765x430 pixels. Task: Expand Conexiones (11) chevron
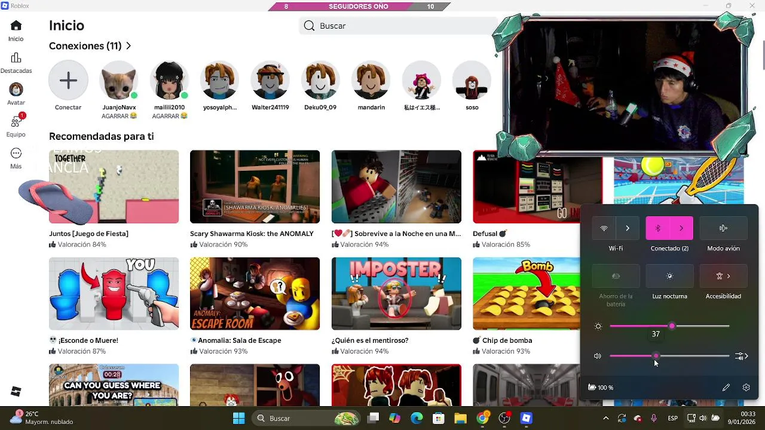coord(128,46)
